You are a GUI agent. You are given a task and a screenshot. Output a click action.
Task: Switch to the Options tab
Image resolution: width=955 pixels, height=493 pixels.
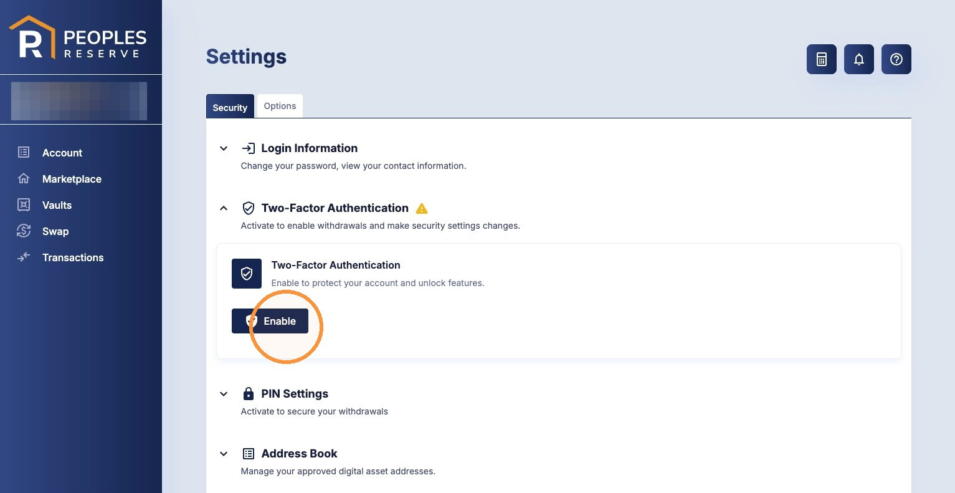[x=280, y=106]
